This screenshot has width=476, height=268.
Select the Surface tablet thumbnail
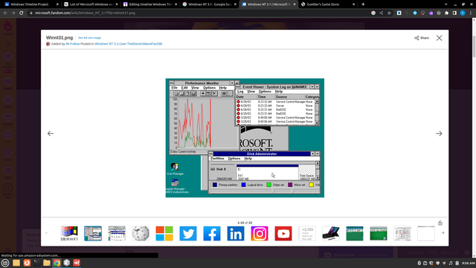pyautogui.click(x=330, y=233)
